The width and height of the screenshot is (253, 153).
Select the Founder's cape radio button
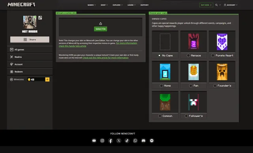215,86
